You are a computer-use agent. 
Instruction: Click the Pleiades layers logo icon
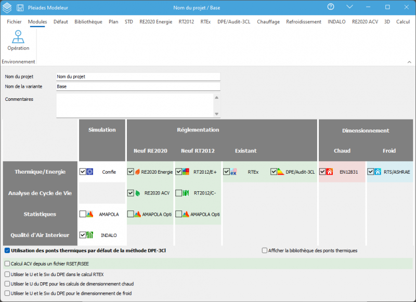tap(7, 8)
